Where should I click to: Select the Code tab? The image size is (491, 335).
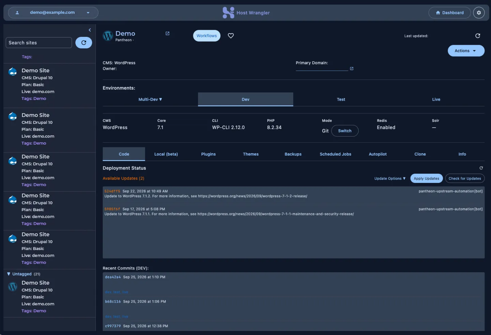coord(124,154)
